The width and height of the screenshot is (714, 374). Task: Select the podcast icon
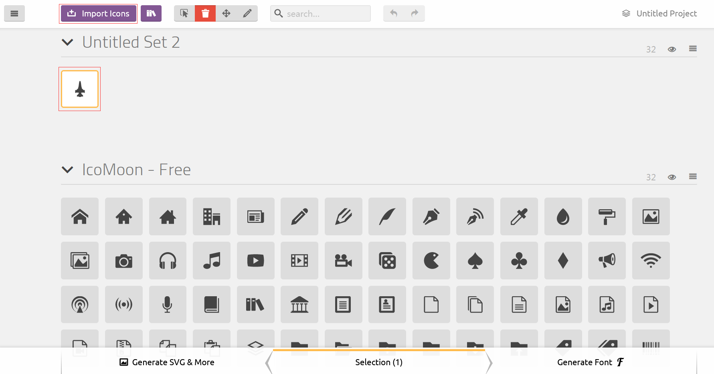pos(80,304)
